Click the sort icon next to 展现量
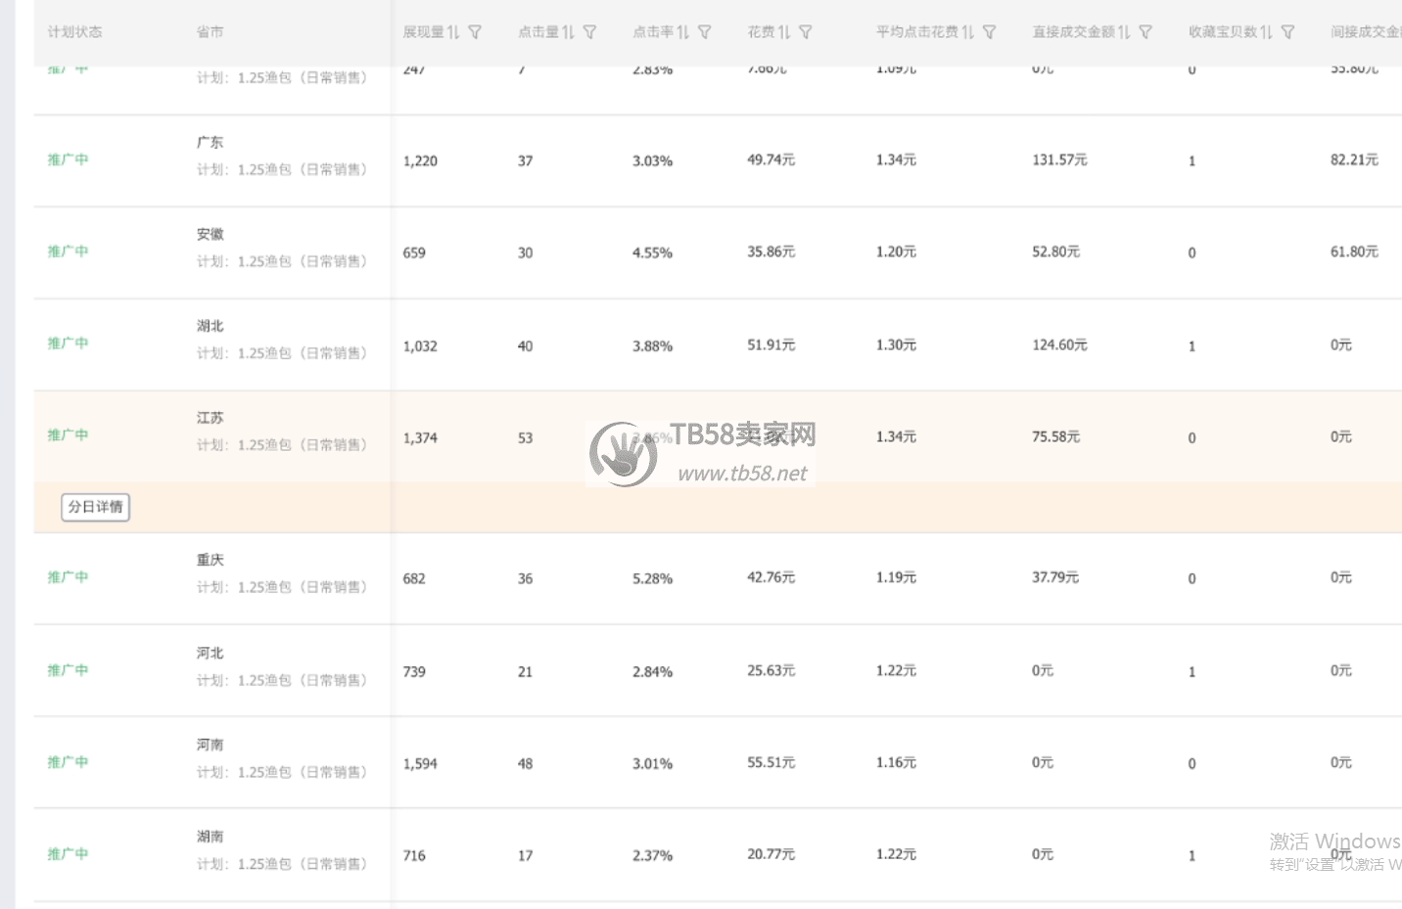The image size is (1402, 909). click(x=453, y=32)
